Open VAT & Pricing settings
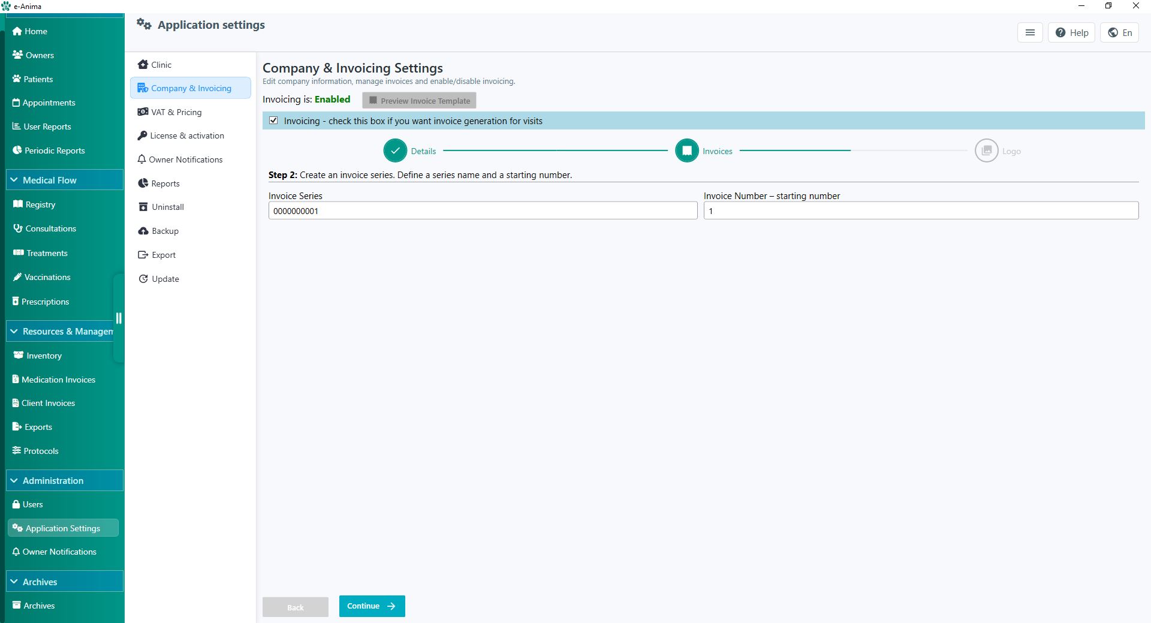Viewport: 1151px width, 623px height. pos(176,112)
